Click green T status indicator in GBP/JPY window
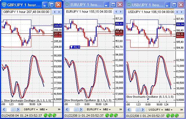The height and width of the screenshot is (119, 186). [x=46, y=116]
